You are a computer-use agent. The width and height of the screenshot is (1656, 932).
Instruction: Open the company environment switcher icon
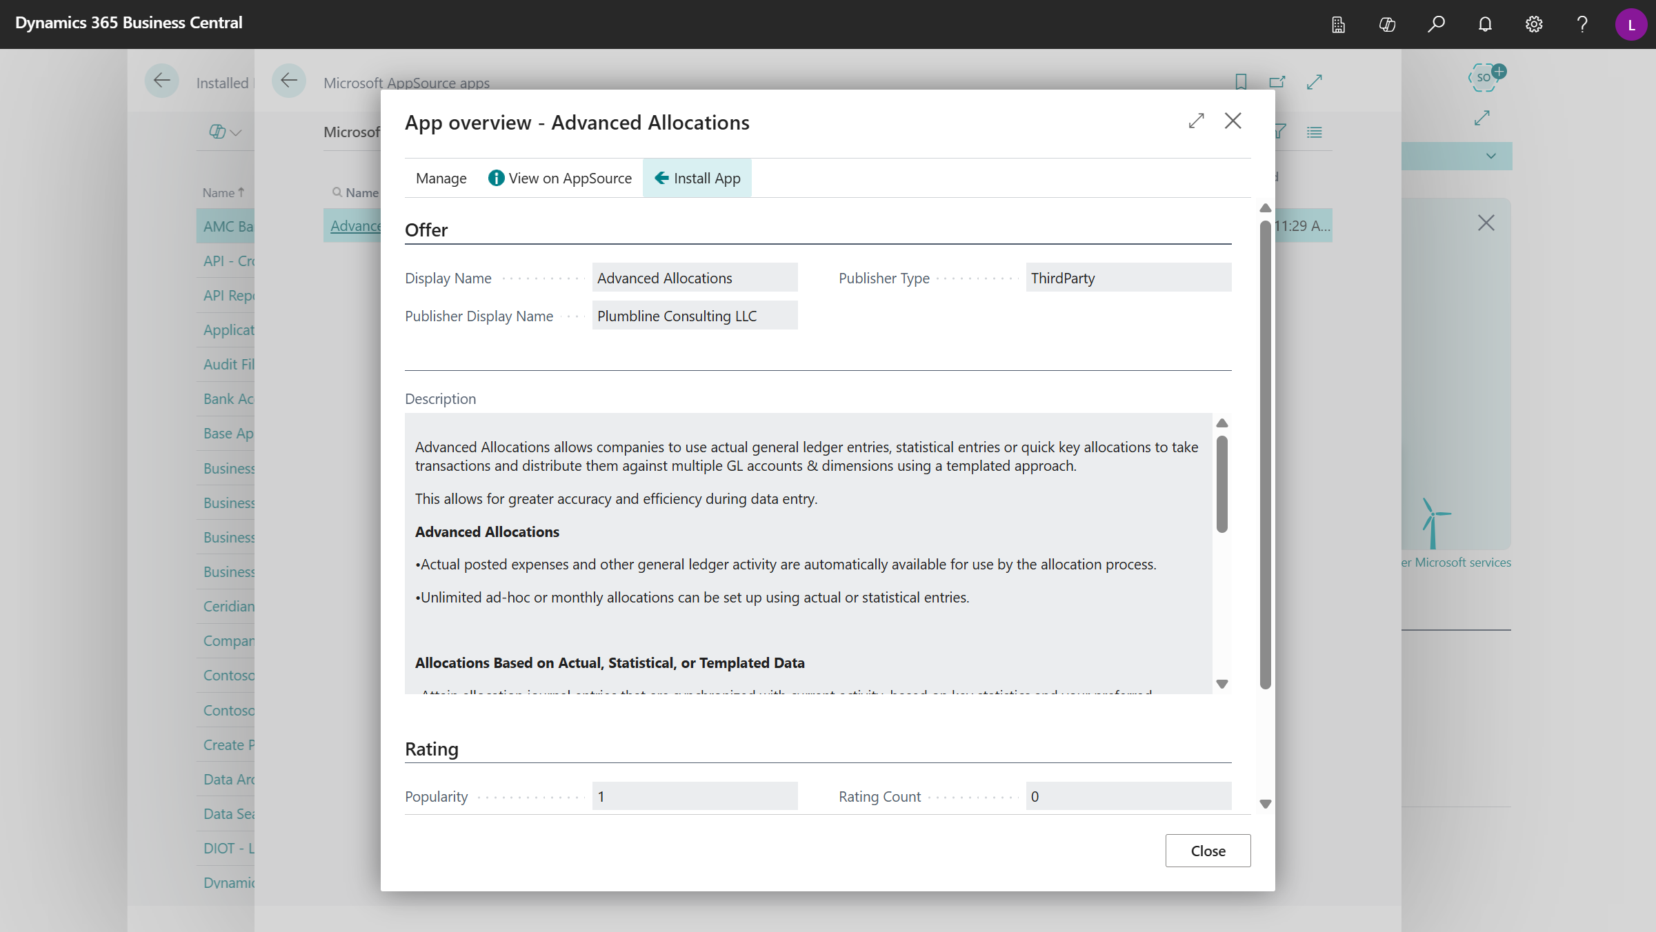[x=1338, y=24]
